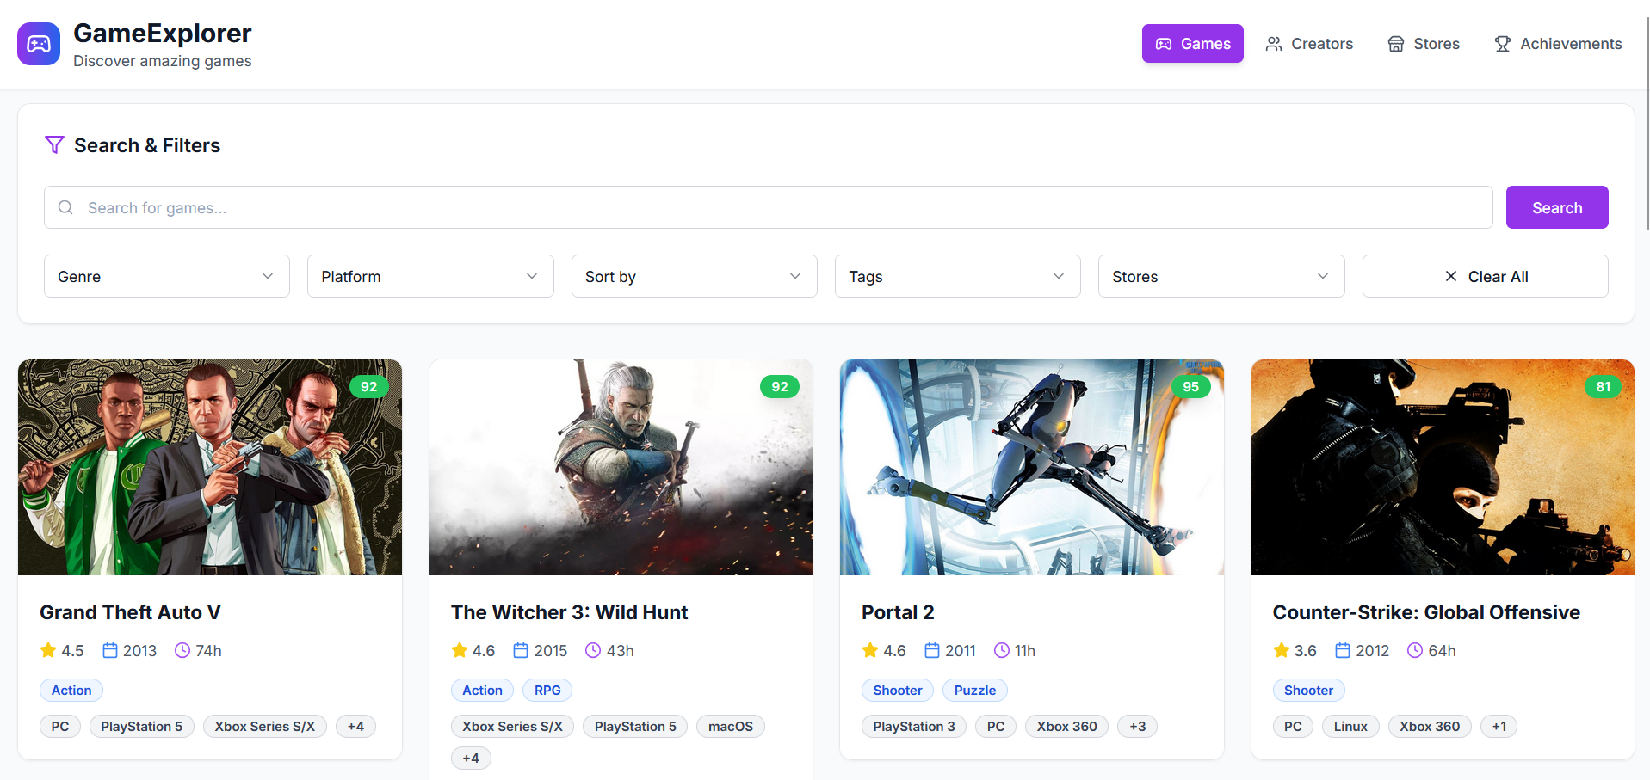Open the Creators tab
This screenshot has width=1650, height=780.
click(x=1309, y=44)
